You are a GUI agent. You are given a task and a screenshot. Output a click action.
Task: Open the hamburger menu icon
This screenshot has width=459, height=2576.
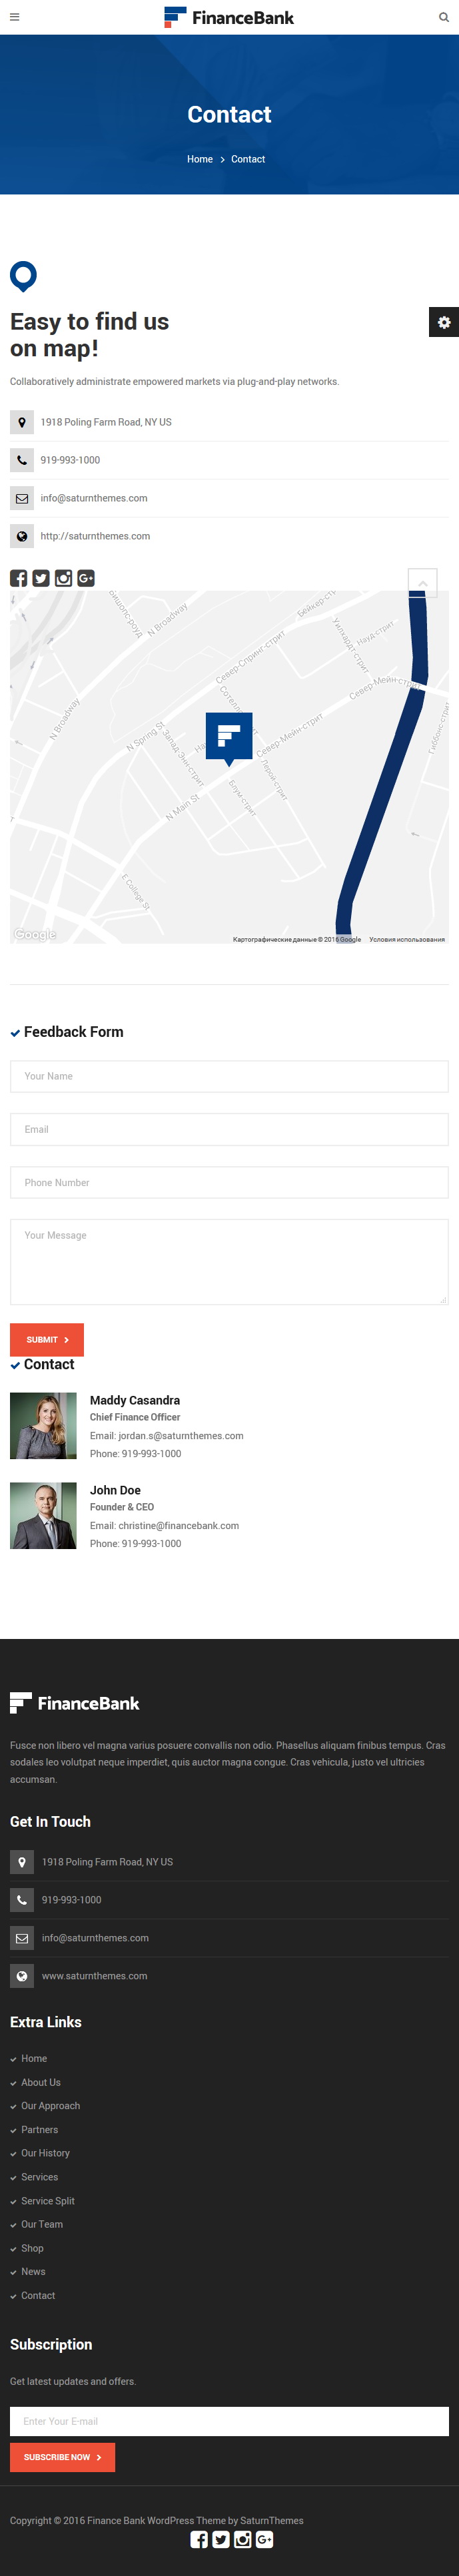[14, 17]
